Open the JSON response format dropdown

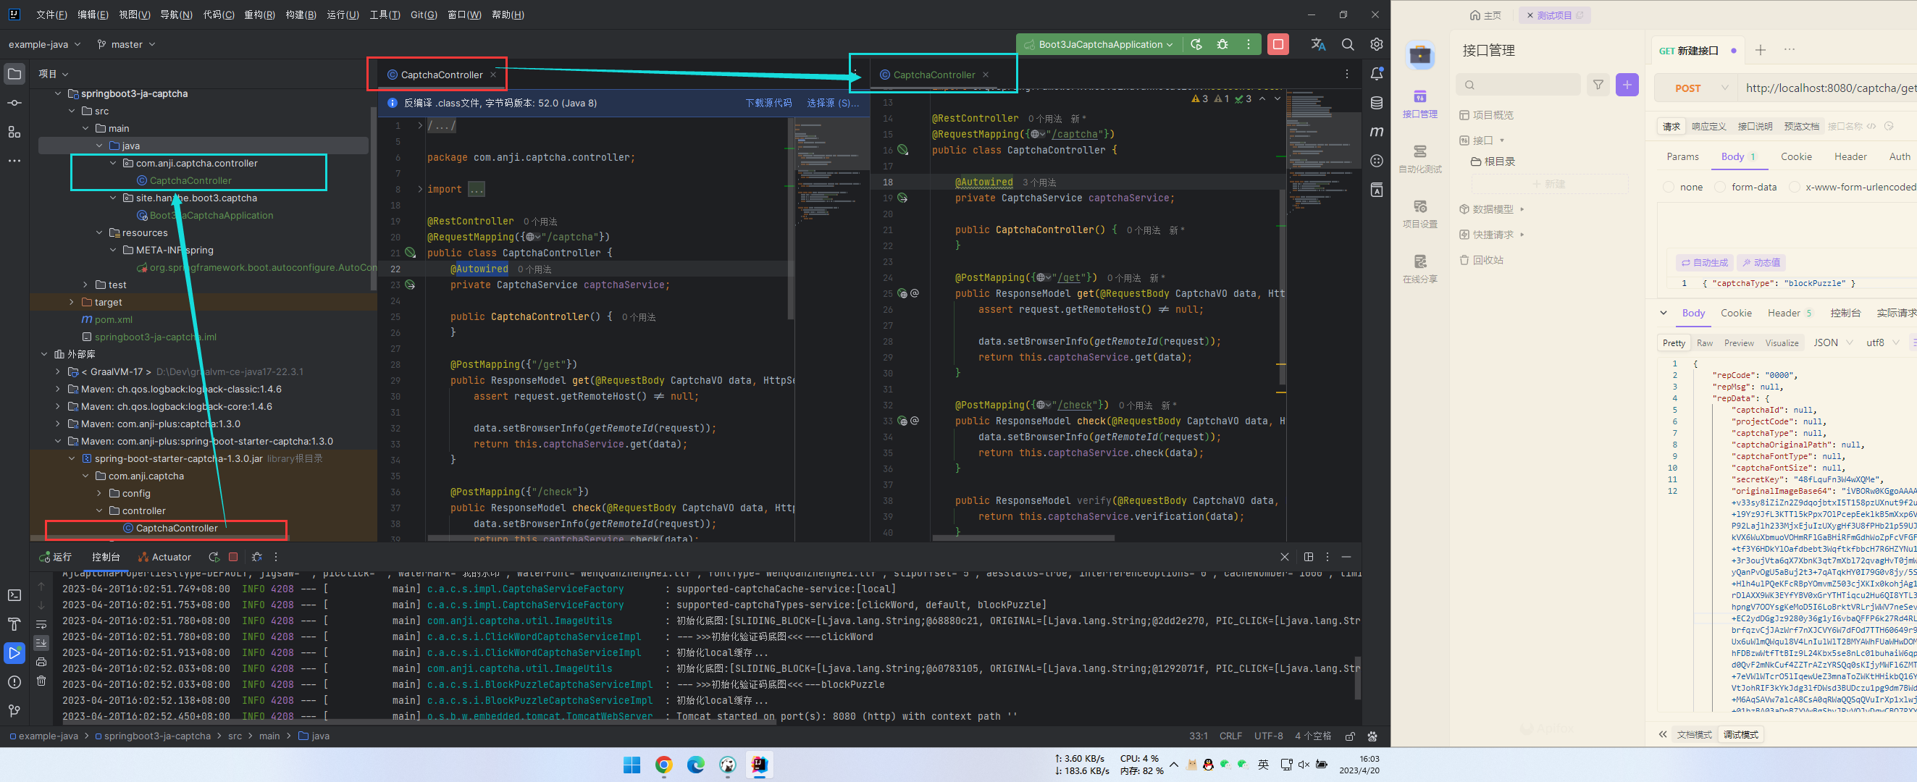point(1833,343)
